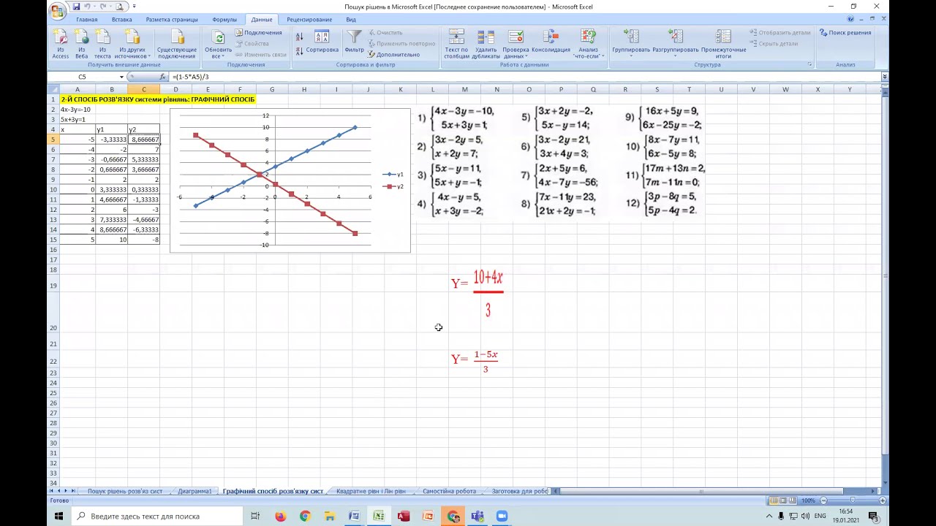Sort descending Я to A icon
The height and width of the screenshot is (526, 936).
click(x=300, y=50)
